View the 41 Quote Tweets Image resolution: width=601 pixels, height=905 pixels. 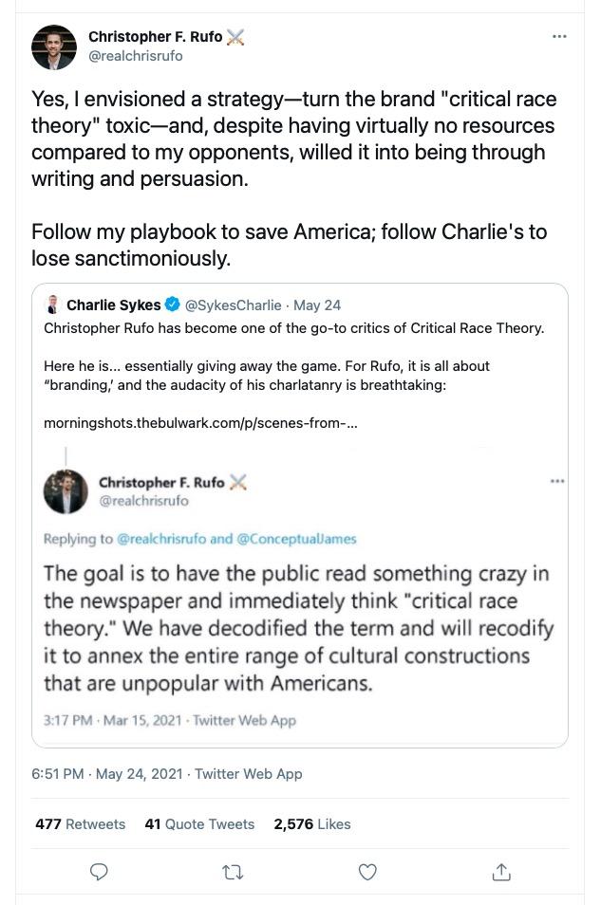(x=199, y=824)
